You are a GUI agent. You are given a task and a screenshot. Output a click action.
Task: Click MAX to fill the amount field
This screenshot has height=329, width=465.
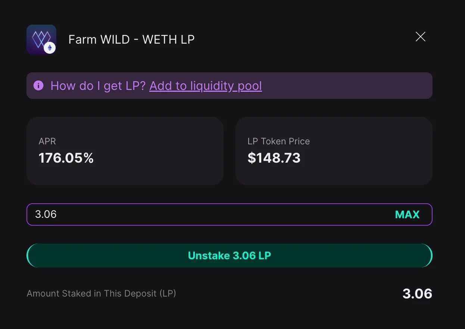407,214
